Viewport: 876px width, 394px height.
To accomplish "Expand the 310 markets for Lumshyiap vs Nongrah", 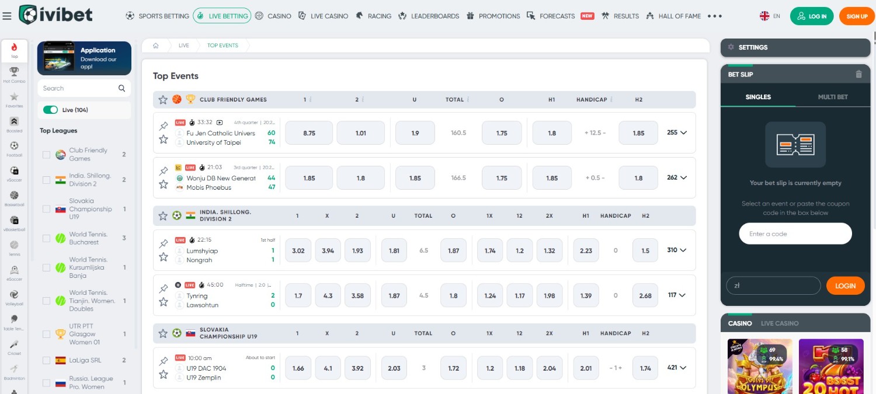I will pyautogui.click(x=677, y=250).
